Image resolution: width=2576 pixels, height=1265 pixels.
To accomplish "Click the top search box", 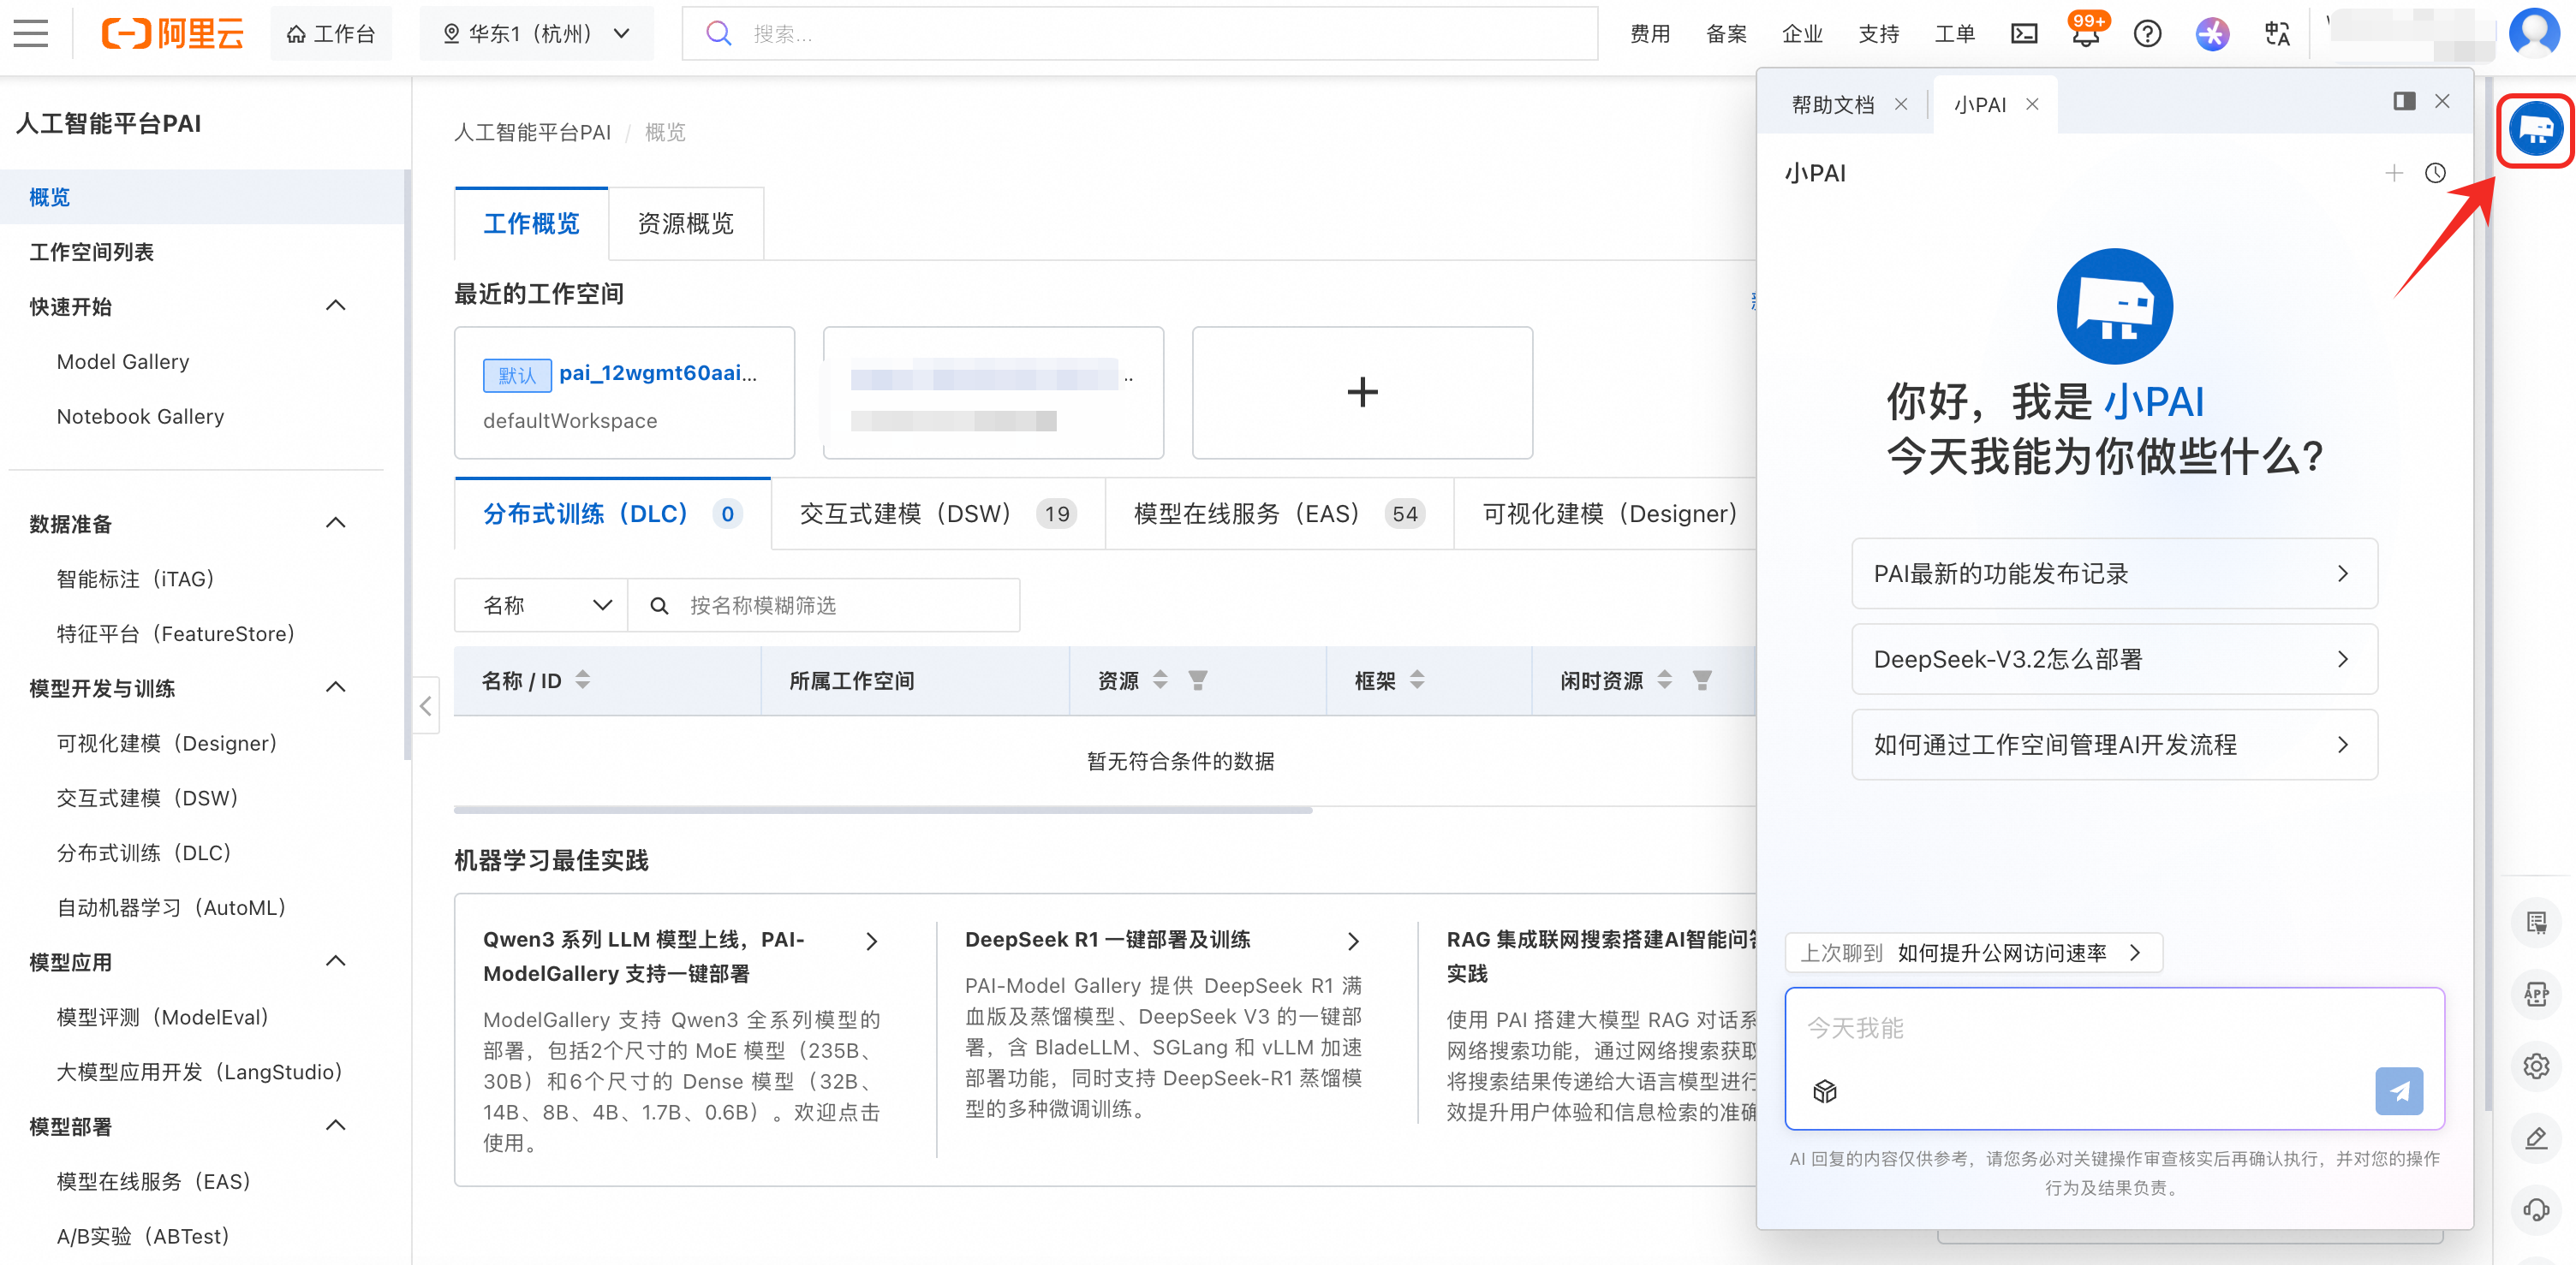I will point(1140,34).
